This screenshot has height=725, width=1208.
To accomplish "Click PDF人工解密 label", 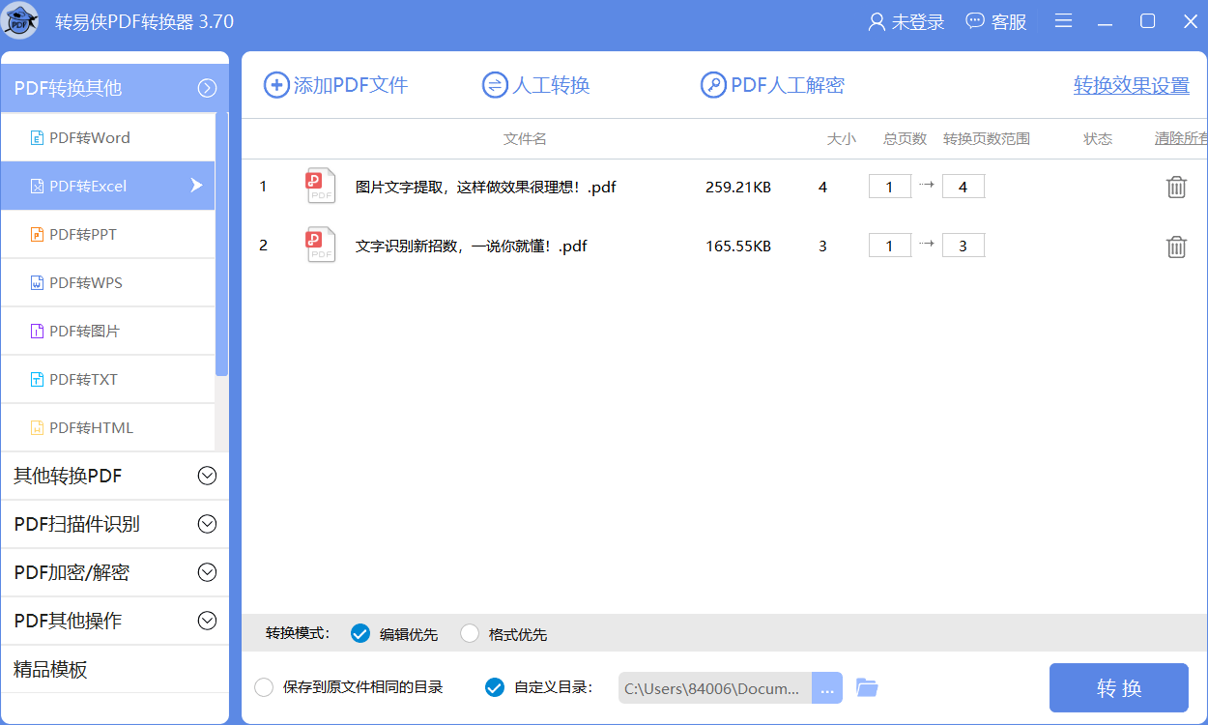I will [x=788, y=86].
